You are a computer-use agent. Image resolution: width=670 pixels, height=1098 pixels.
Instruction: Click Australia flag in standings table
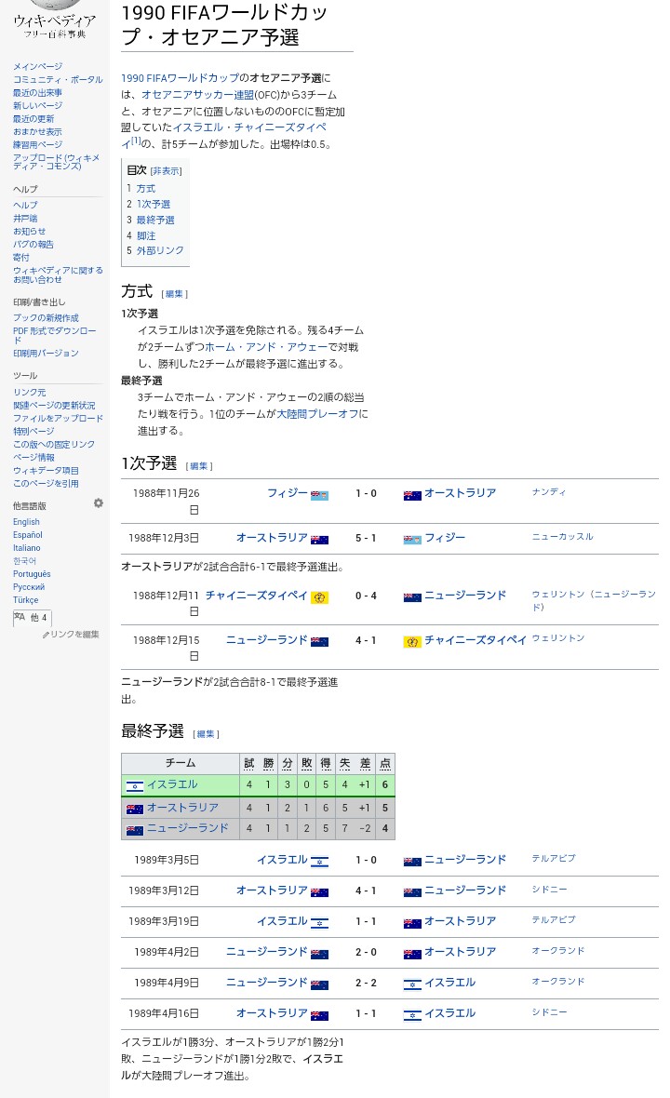click(134, 810)
